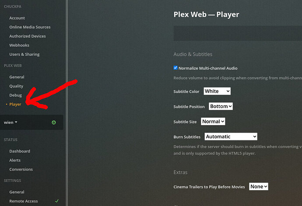
Task: Go to Authorized Devices
Action: pyautogui.click(x=28, y=36)
